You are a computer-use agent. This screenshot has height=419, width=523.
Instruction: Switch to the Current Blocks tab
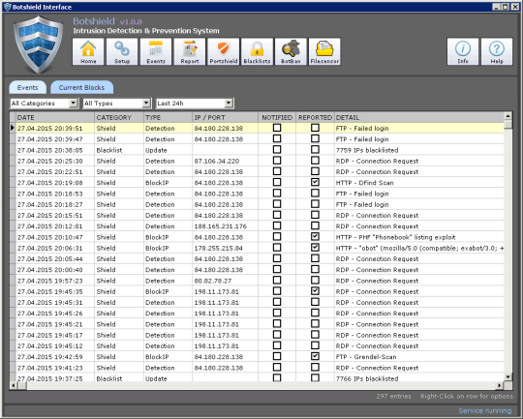81,88
